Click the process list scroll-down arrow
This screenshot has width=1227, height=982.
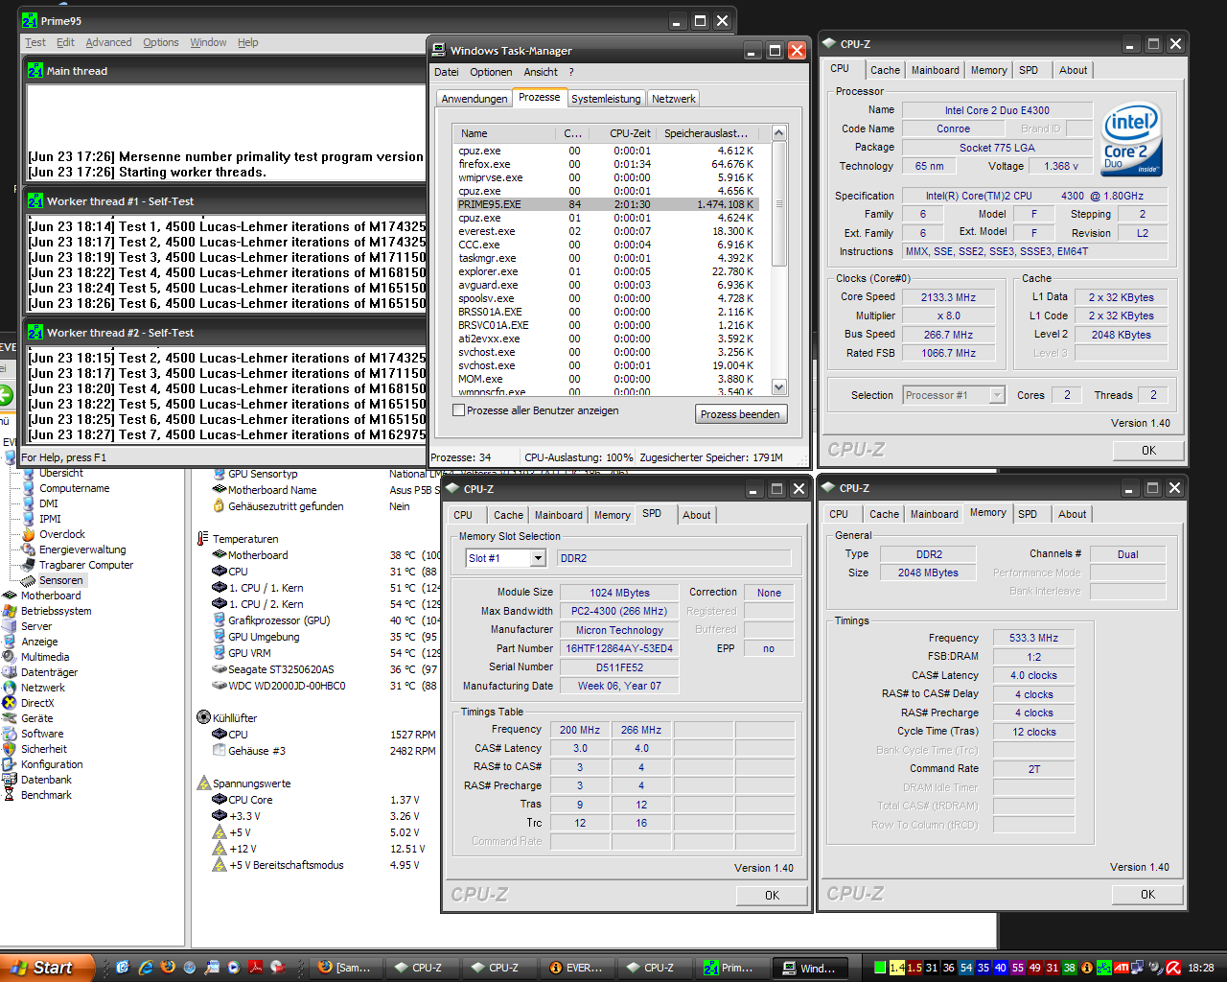(778, 387)
